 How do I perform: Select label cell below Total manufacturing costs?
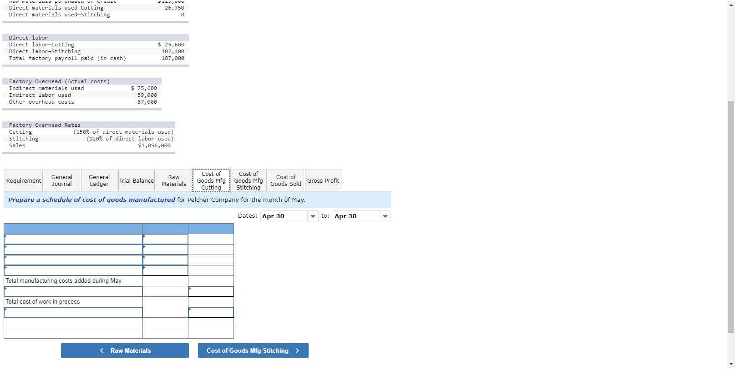coord(73,291)
